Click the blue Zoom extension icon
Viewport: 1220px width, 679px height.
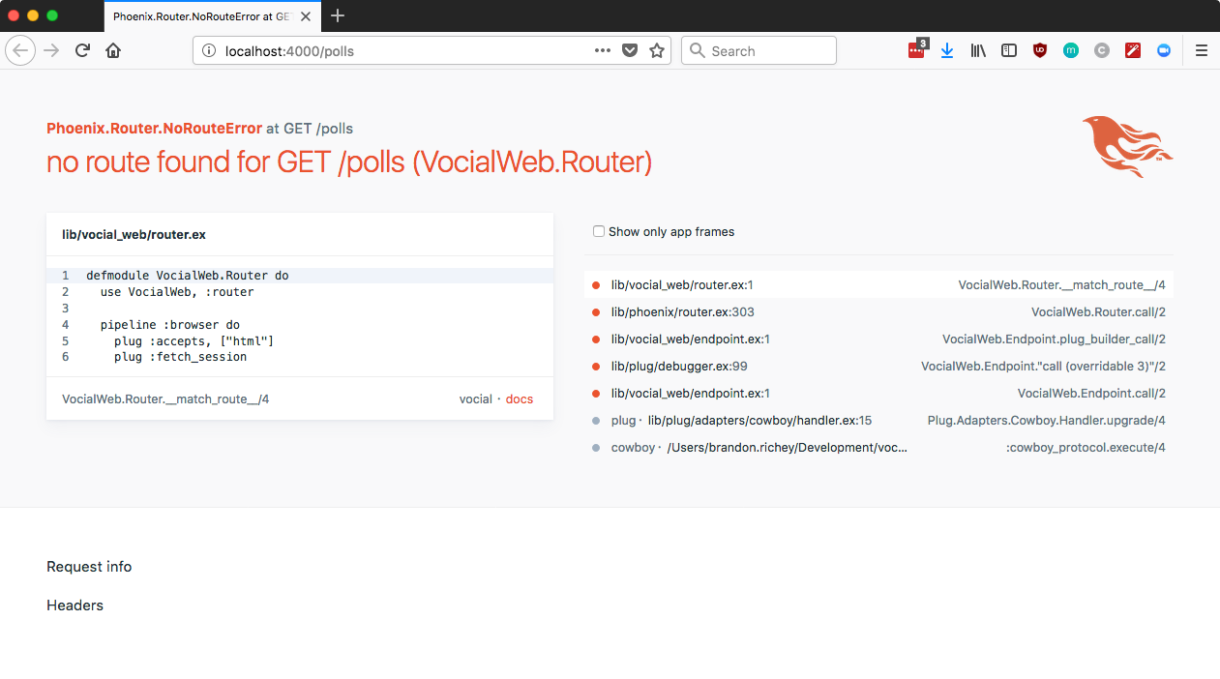(1164, 51)
